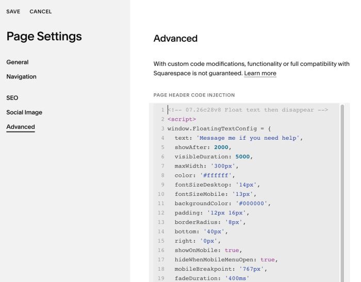
Task: Click line number 10 in the gutter
Action: [x=161, y=194]
